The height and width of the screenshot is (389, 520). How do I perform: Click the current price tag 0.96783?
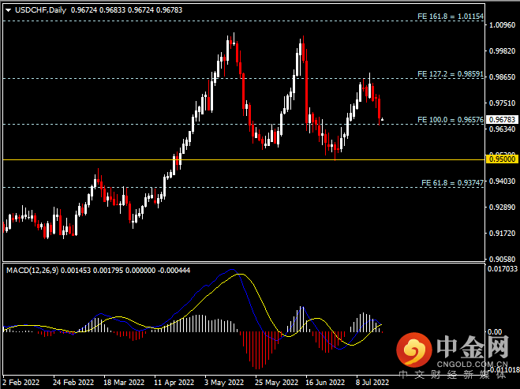coord(502,119)
